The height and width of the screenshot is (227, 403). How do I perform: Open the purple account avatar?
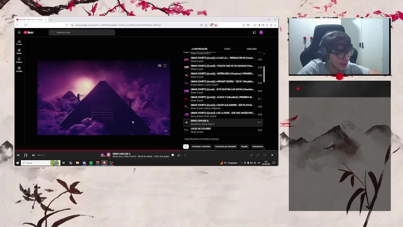(261, 32)
